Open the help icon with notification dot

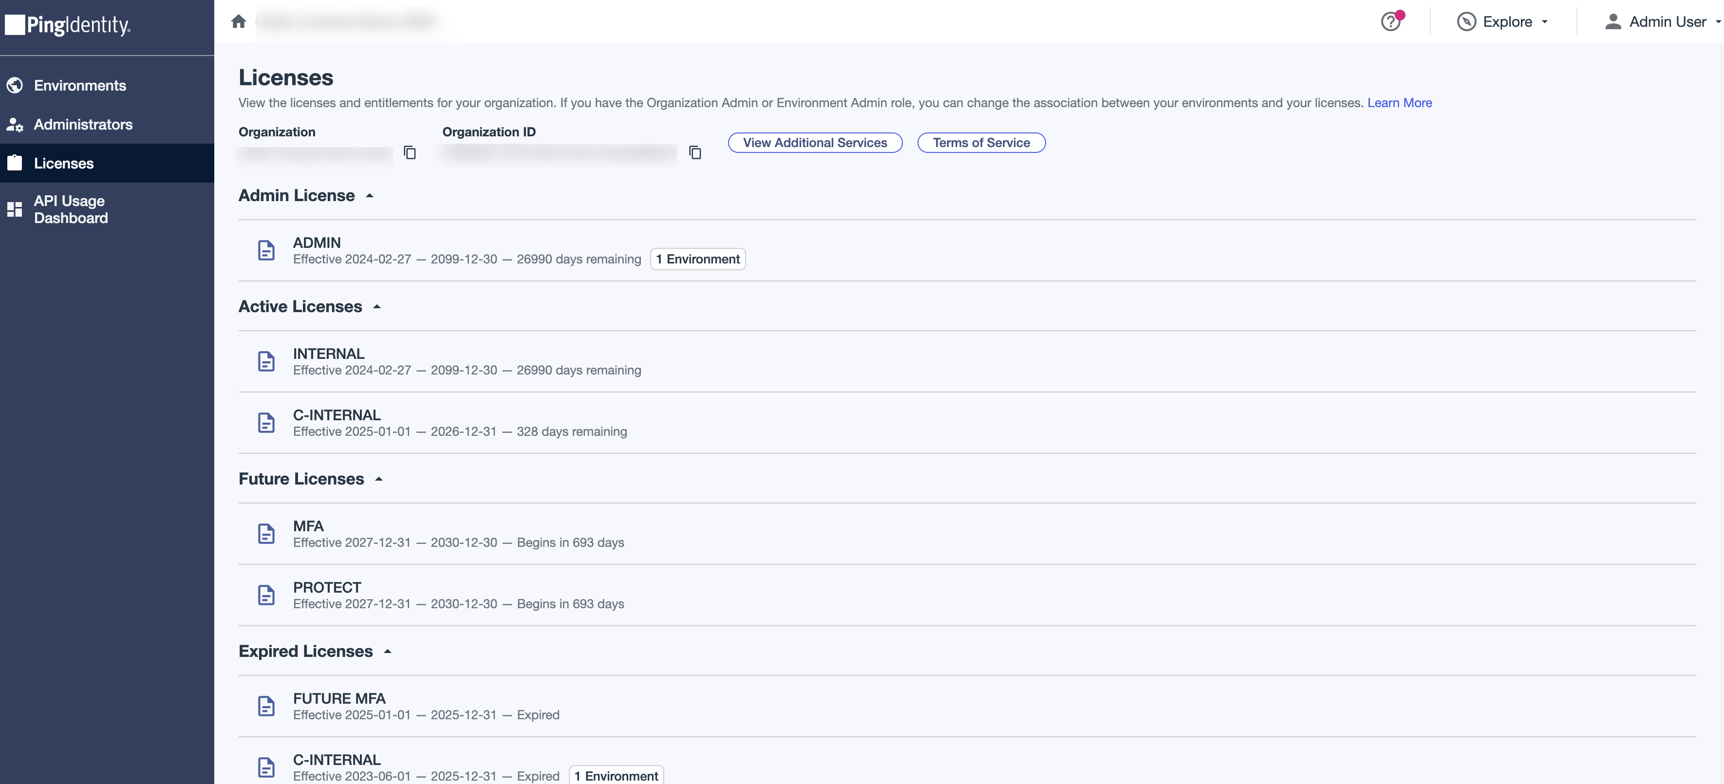(x=1391, y=21)
